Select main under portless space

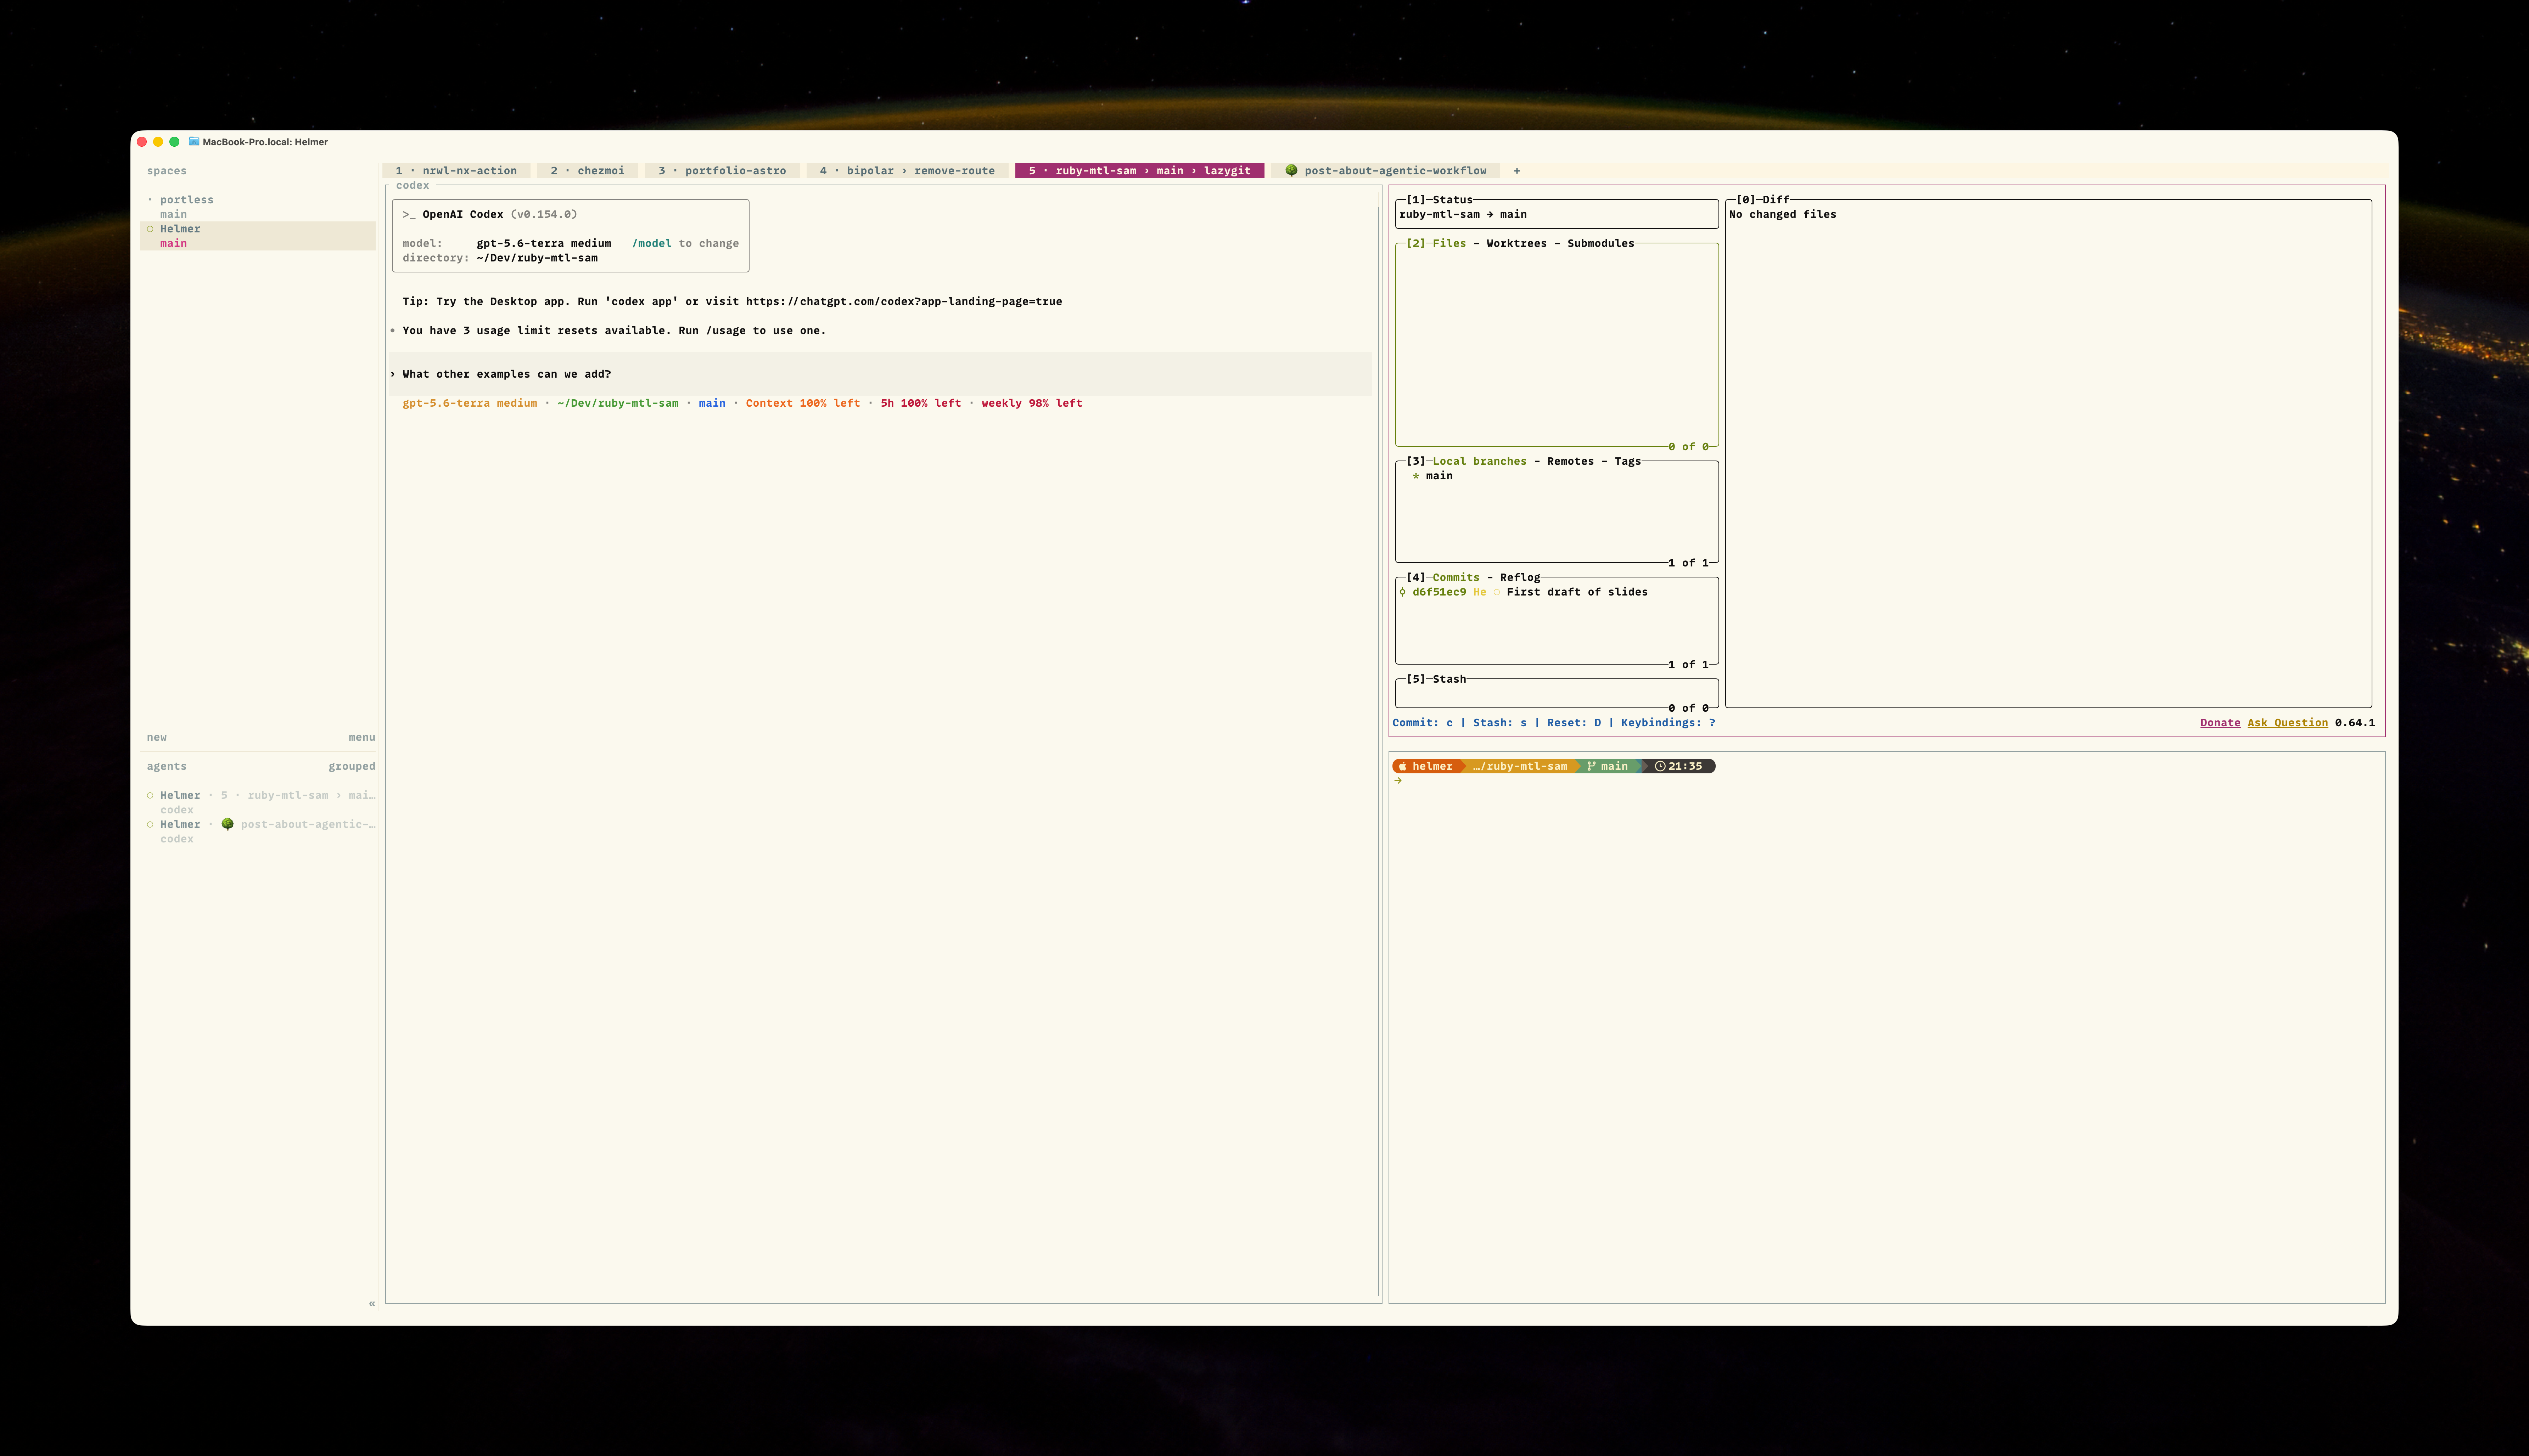point(173,215)
